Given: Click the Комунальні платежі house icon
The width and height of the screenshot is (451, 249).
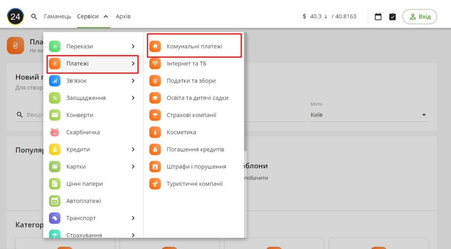Looking at the screenshot, I should 155,46.
